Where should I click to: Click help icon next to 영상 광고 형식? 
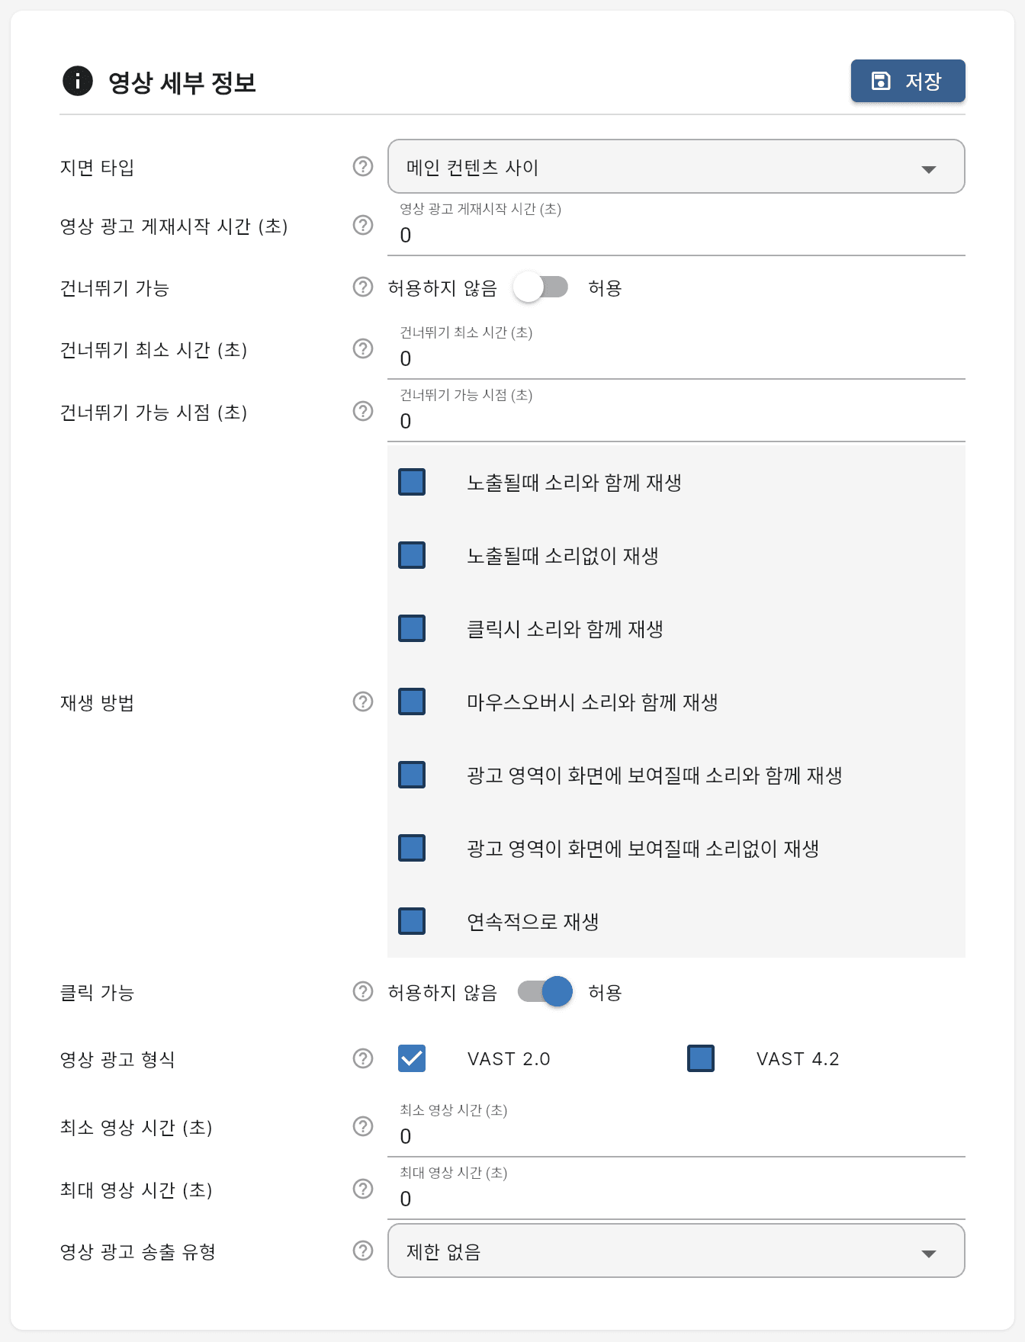(363, 1058)
